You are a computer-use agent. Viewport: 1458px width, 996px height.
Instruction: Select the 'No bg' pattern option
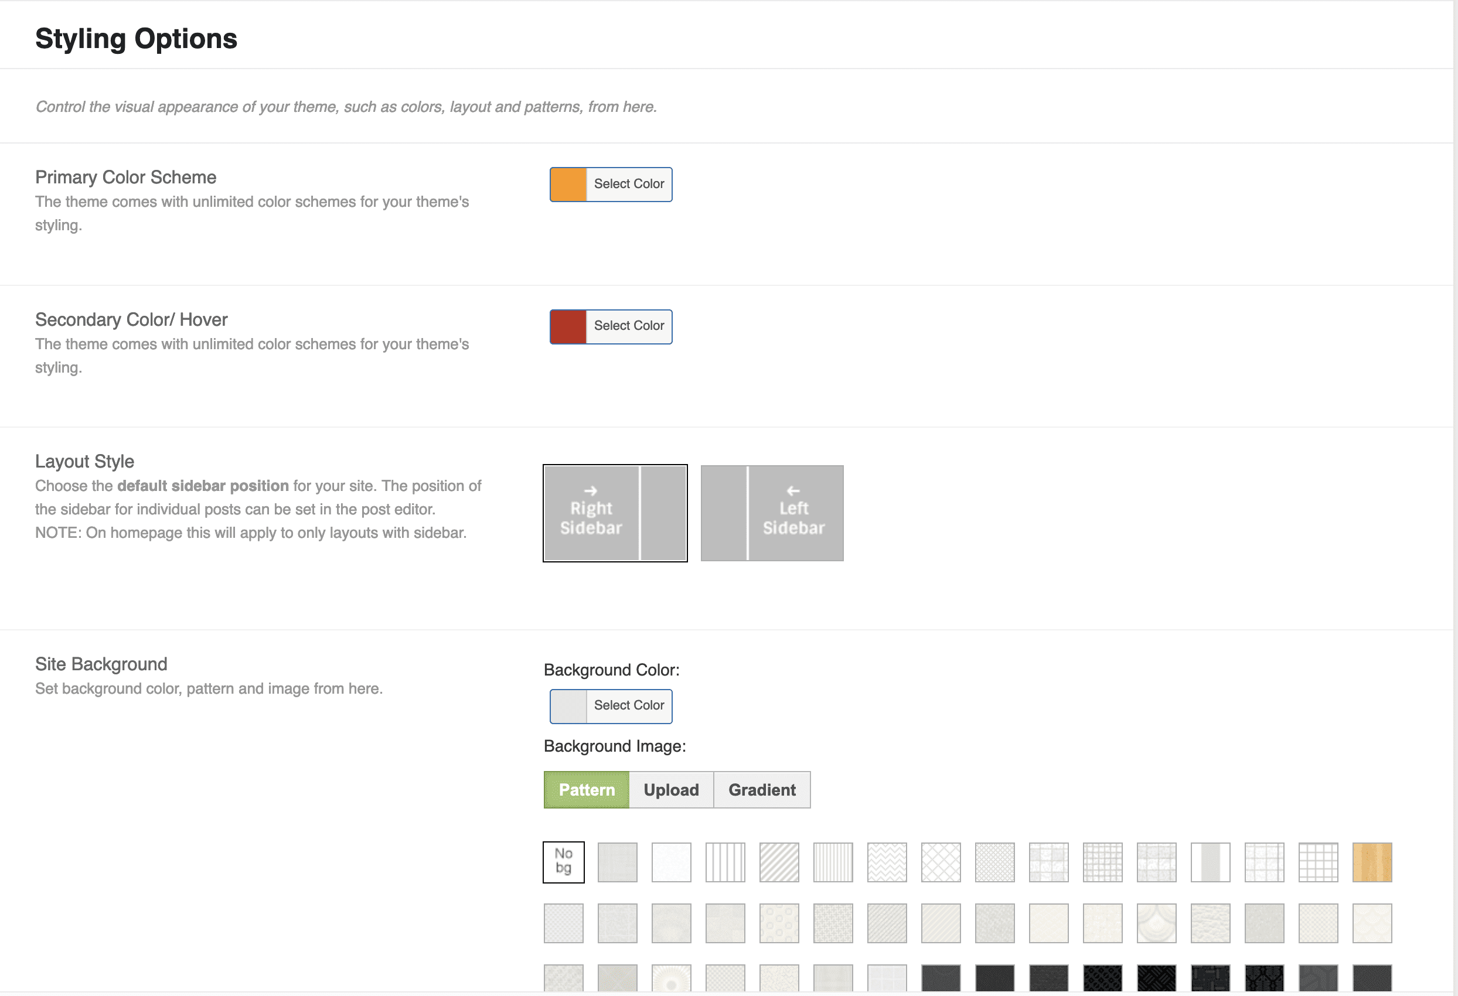click(x=563, y=862)
